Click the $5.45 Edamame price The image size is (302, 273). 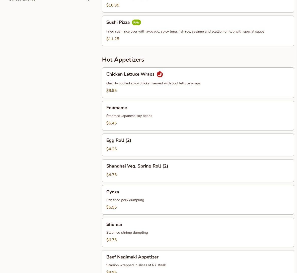point(111,123)
